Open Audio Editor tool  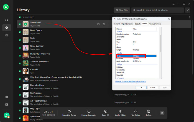point(120,113)
